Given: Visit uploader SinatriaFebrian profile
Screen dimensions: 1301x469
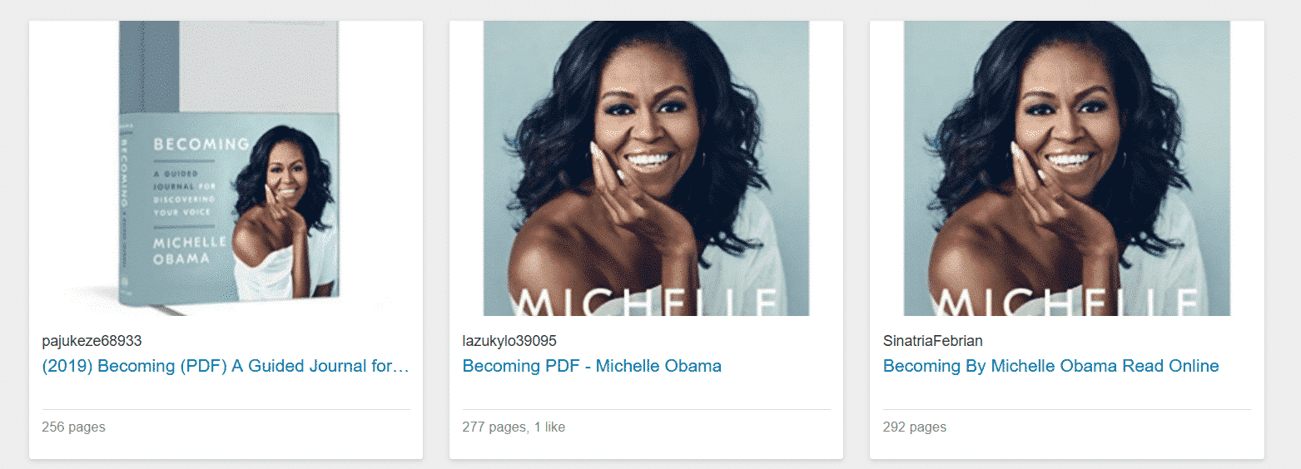Looking at the screenshot, I should coord(932,341).
